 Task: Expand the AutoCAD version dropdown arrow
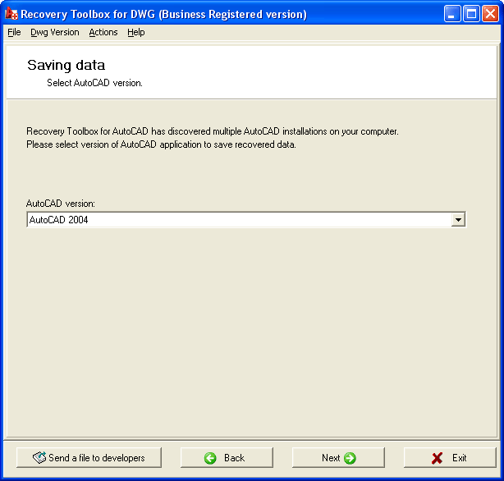coord(458,220)
